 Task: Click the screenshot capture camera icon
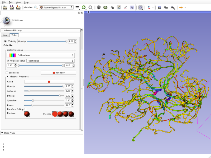[x=159, y=7]
